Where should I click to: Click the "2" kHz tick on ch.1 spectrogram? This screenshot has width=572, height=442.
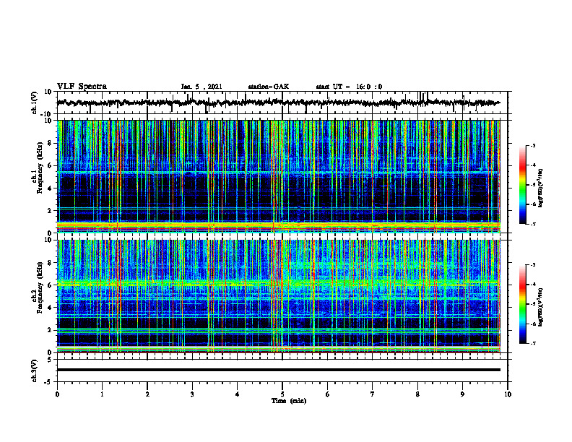50,210
